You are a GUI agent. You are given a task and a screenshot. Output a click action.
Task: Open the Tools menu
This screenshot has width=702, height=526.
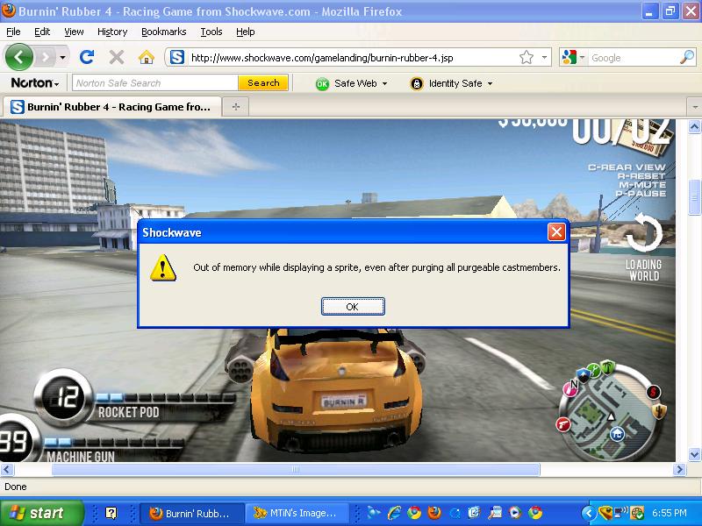point(211,32)
